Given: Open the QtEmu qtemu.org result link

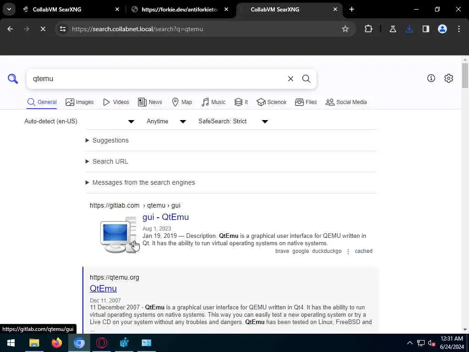Looking at the screenshot, I should tap(103, 289).
